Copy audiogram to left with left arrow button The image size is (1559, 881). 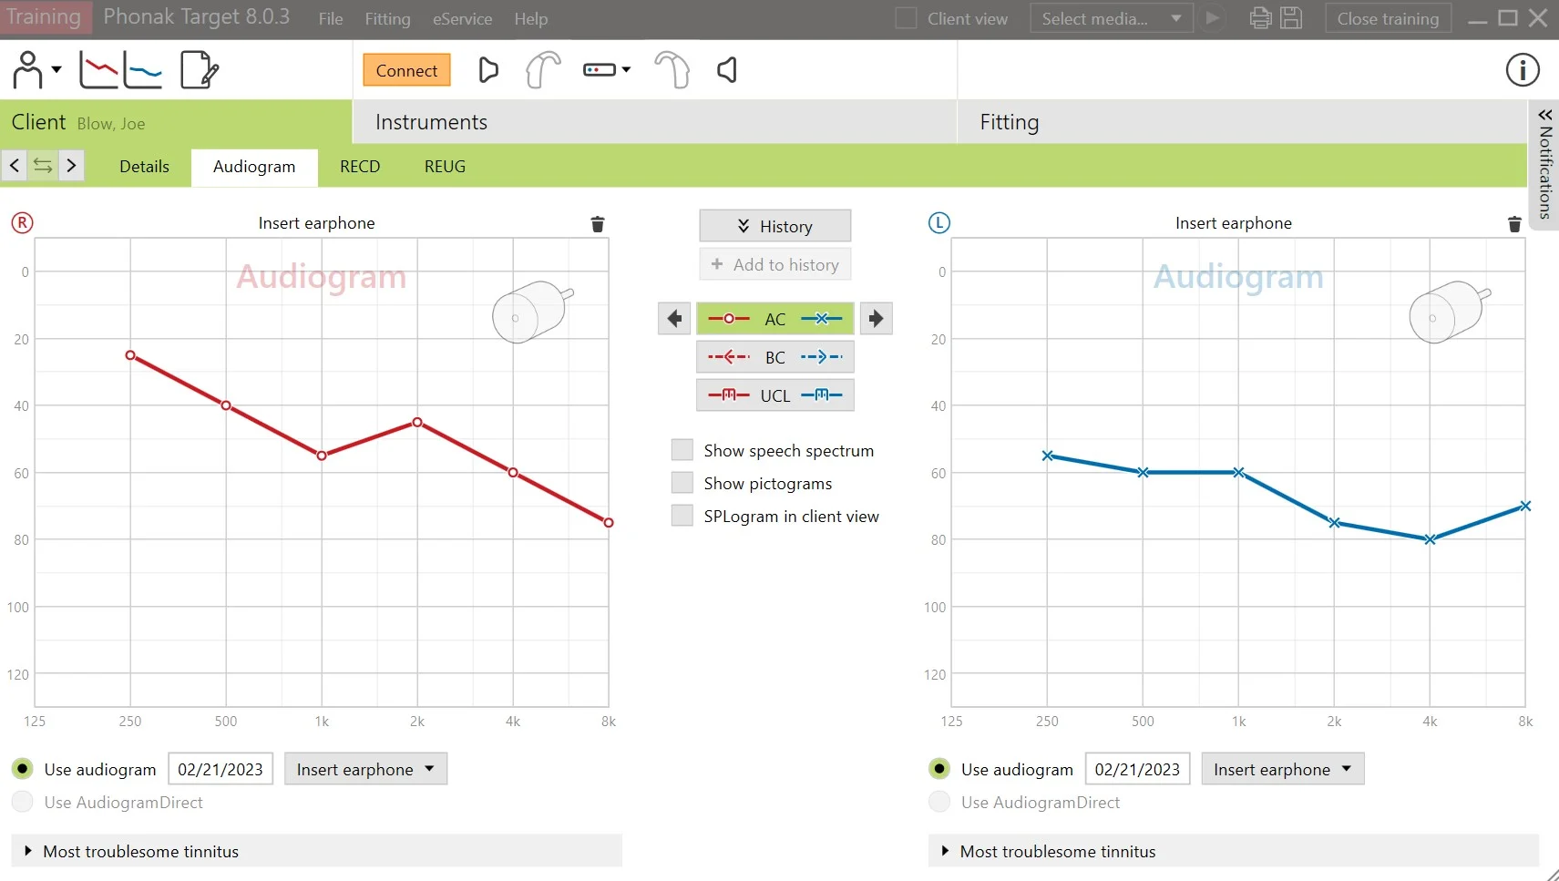(674, 319)
